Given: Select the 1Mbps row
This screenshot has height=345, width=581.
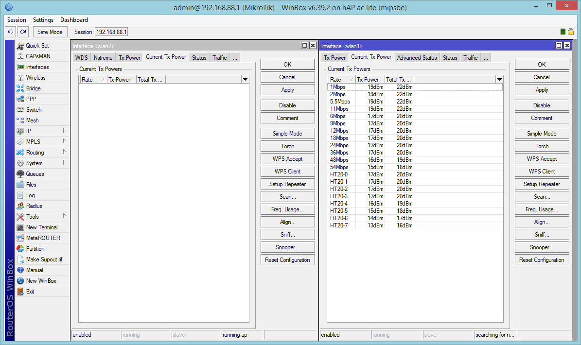Looking at the screenshot, I should pos(415,87).
